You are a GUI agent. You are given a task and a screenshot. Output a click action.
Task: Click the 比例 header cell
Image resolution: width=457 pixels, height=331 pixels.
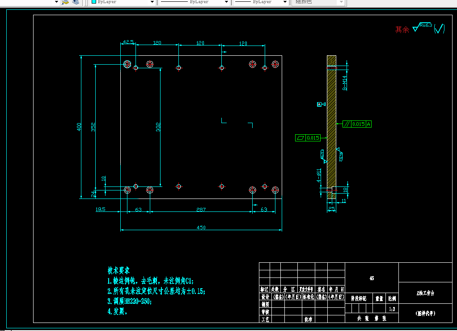392,298
